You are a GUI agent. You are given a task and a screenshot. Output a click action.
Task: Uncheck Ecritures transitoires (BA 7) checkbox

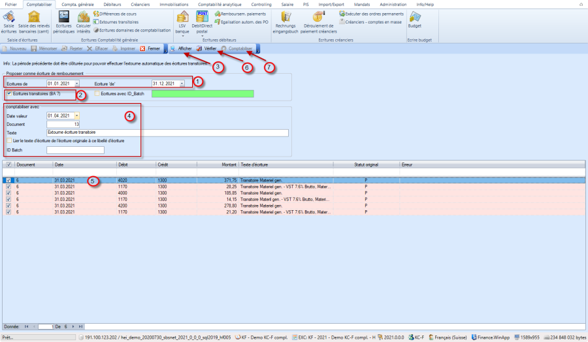pyautogui.click(x=8, y=94)
